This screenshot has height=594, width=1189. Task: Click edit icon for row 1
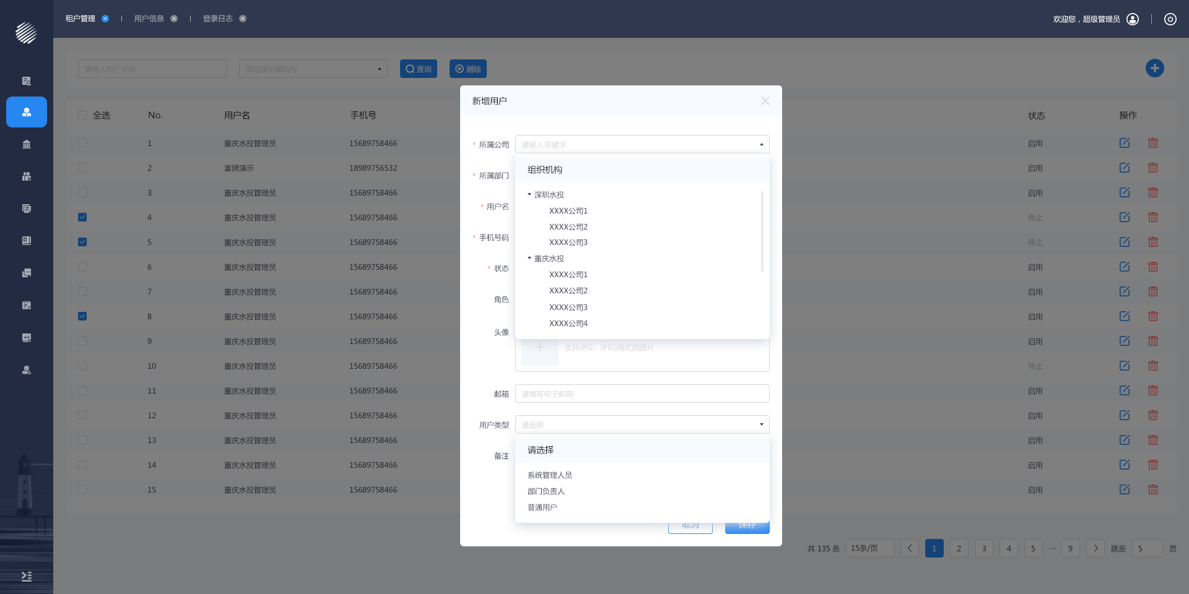pos(1125,143)
